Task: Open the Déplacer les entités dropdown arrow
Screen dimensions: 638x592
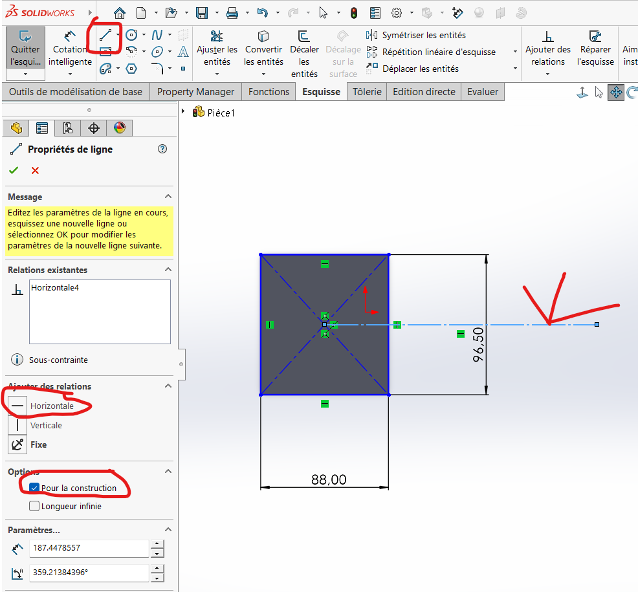Action: click(x=515, y=69)
